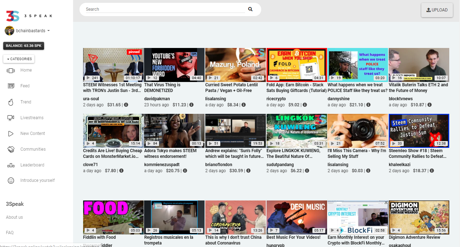This screenshot has width=460, height=247.
Task: Click in the Search input field
Action: (165, 9)
